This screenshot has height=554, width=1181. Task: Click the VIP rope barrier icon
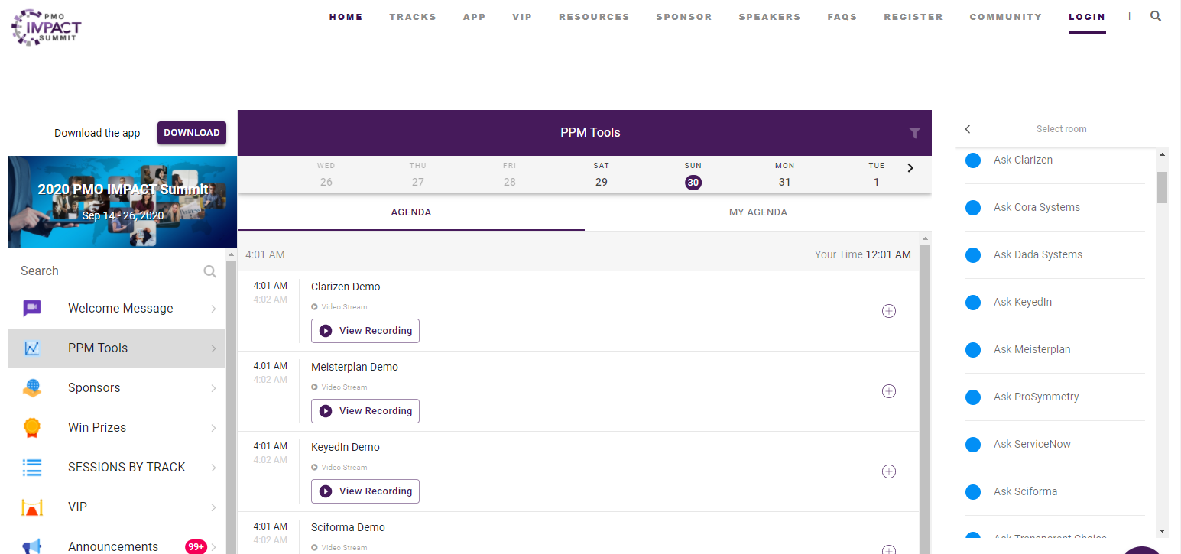pos(31,507)
